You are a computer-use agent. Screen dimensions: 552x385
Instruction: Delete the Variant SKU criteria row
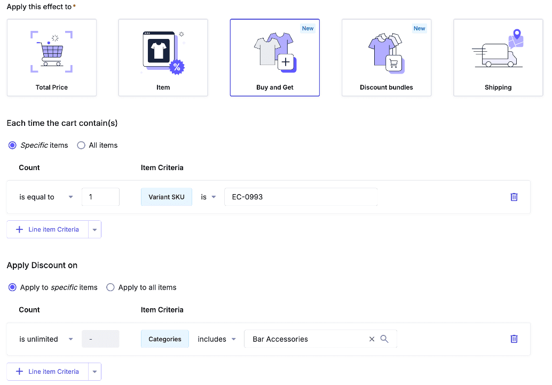[514, 197]
